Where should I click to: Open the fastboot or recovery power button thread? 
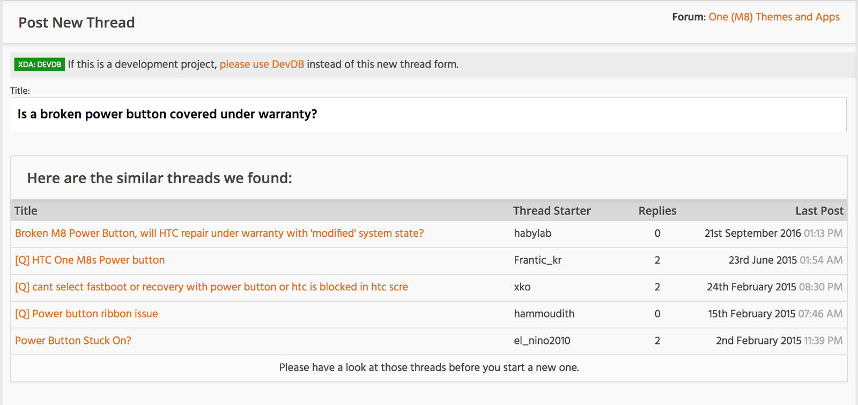211,287
